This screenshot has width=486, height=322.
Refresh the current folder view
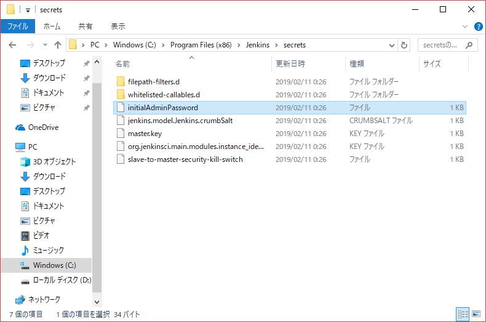coord(404,45)
